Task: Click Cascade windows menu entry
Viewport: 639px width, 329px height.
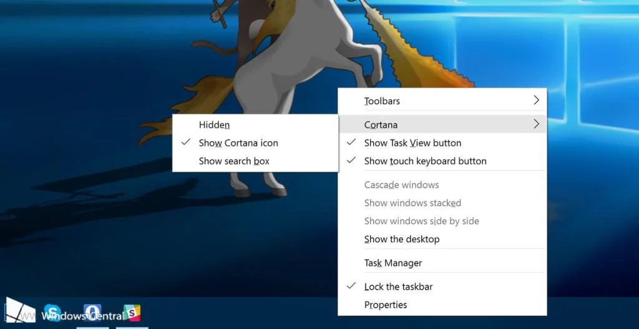Action: [401, 185]
